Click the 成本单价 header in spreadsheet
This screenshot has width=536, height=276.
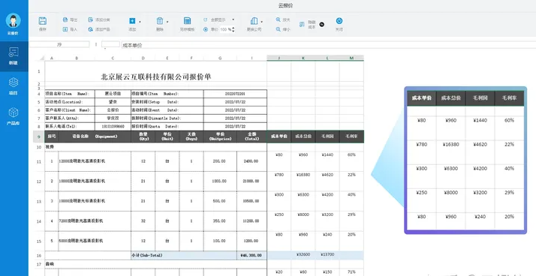pos(279,136)
